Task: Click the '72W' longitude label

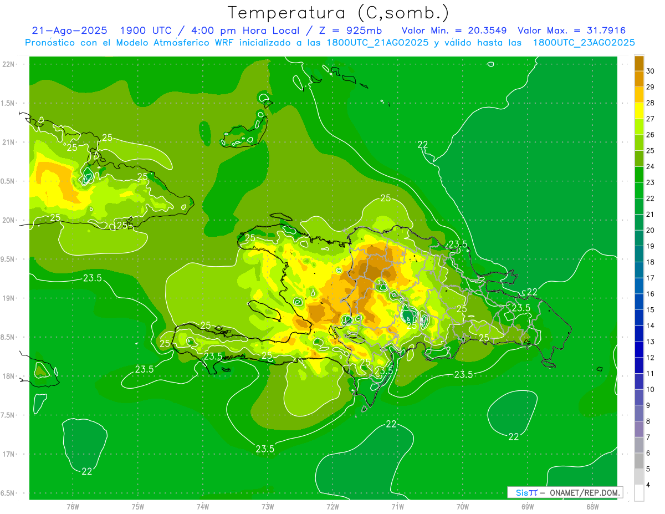Action: (332, 506)
